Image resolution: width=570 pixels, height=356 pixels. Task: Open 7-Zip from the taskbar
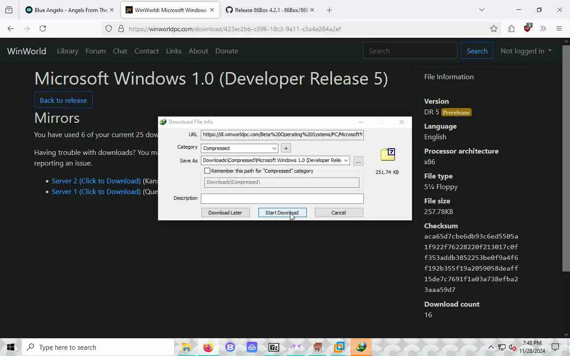click(x=274, y=347)
